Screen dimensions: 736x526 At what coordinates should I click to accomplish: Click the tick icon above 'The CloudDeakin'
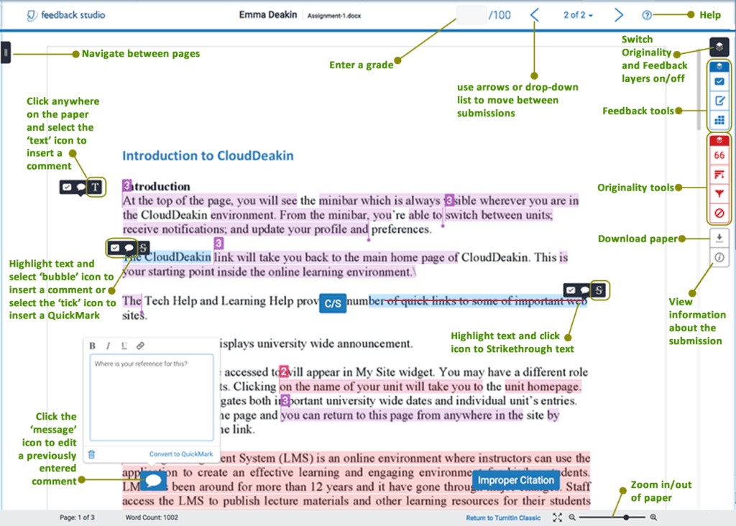click(115, 248)
